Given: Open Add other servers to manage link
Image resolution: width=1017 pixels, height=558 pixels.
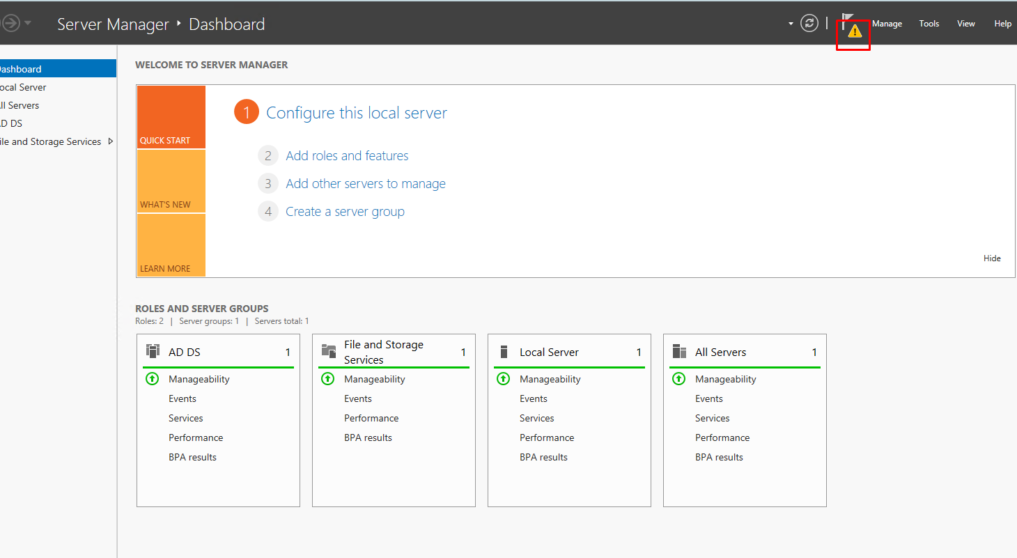Looking at the screenshot, I should click(366, 184).
